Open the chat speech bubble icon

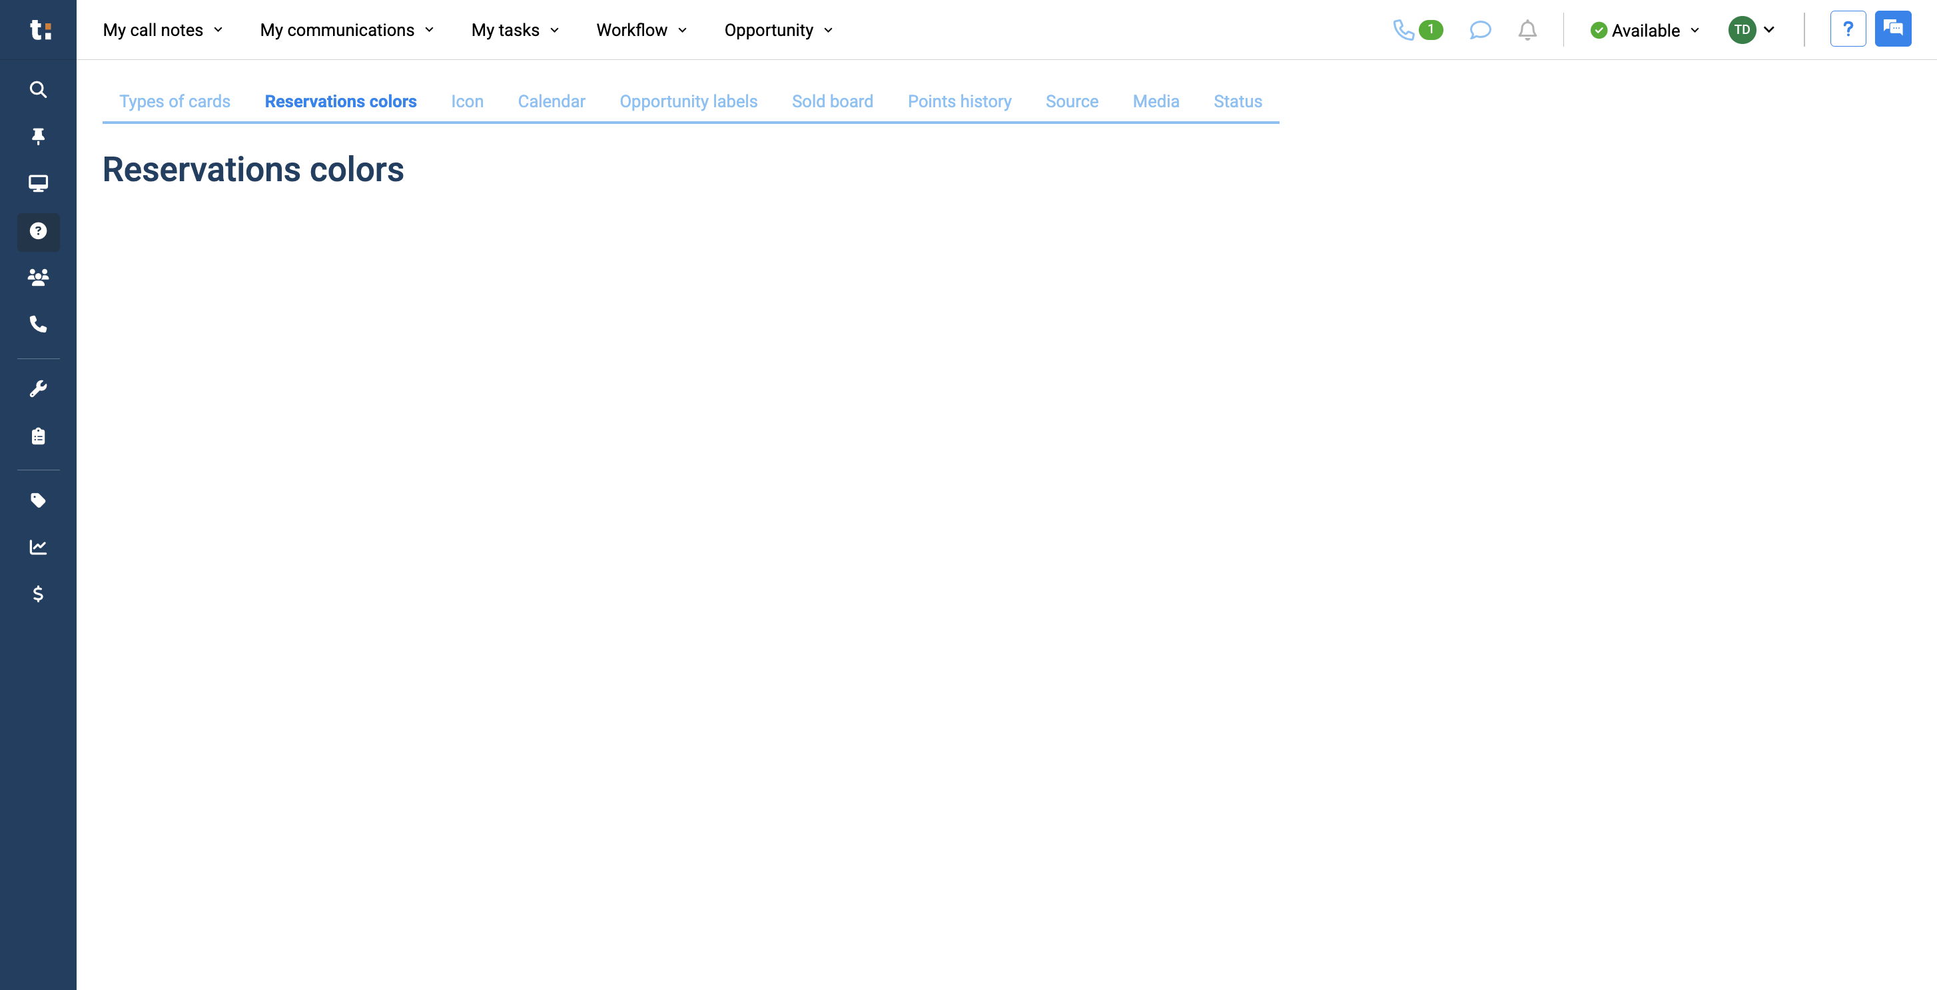coord(1480,30)
